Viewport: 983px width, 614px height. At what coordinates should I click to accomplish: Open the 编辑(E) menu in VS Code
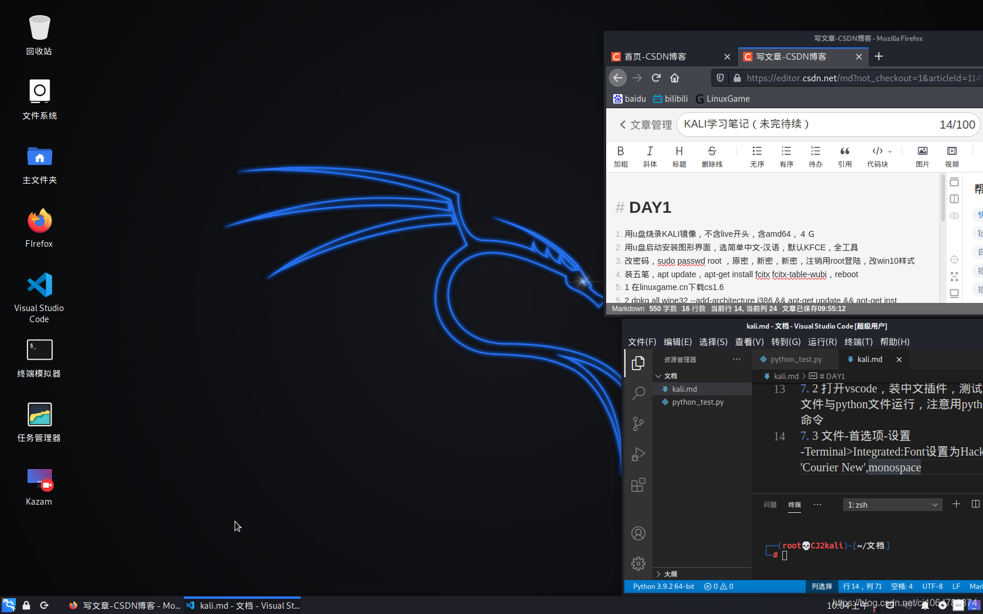678,342
